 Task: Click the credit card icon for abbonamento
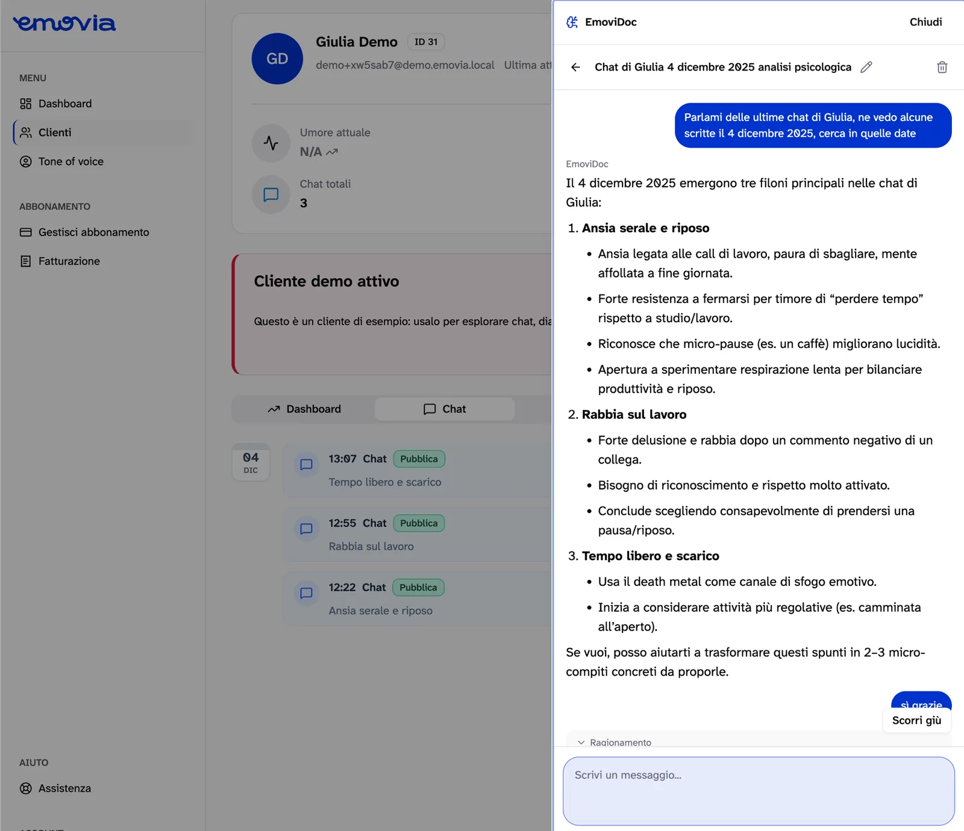(x=25, y=232)
